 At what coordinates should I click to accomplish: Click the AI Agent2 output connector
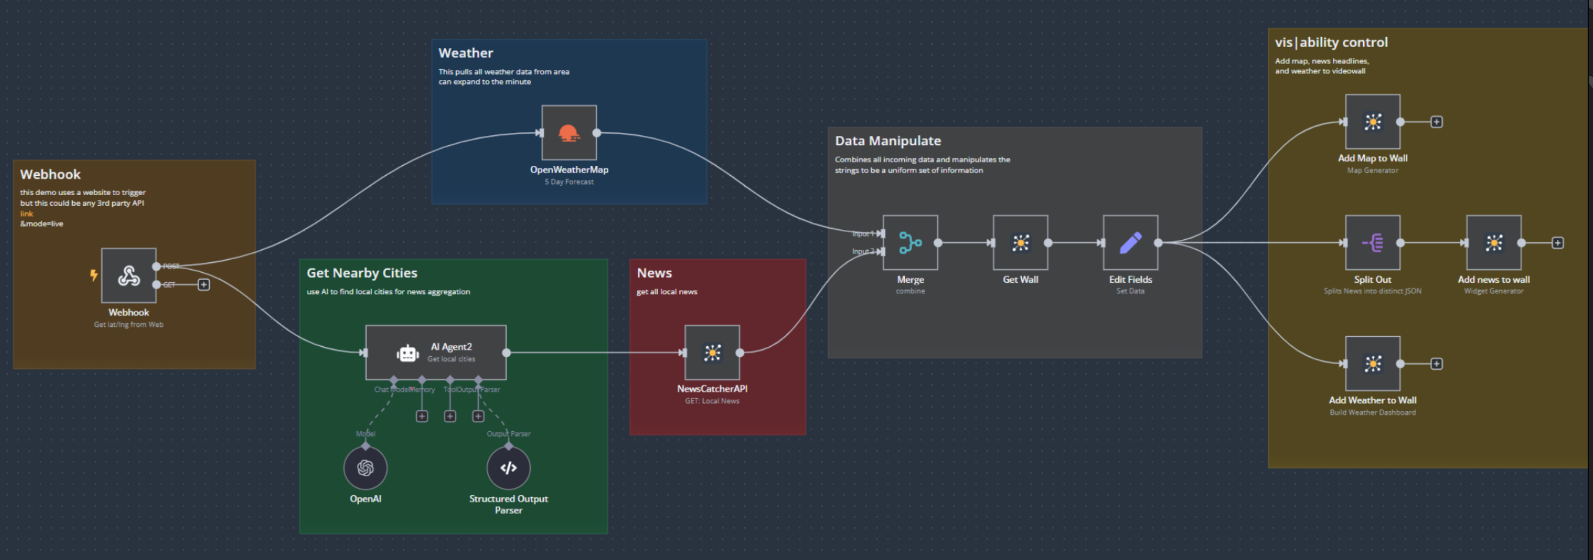click(507, 352)
